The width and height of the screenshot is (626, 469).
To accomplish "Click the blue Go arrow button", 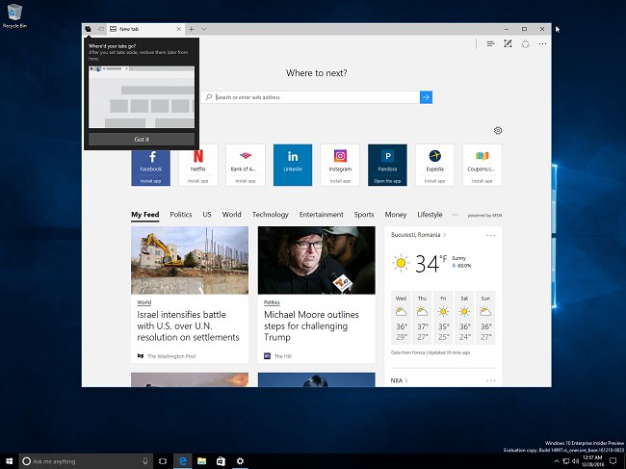I will click(x=426, y=97).
